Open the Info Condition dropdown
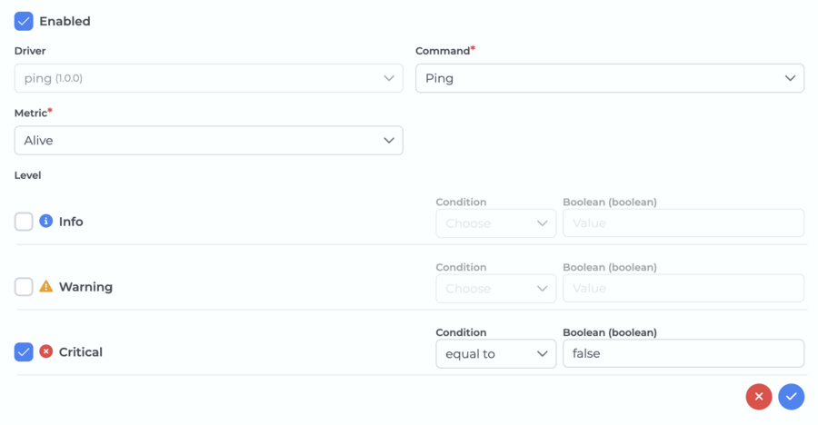Image resolution: width=818 pixels, height=425 pixels. coord(496,223)
